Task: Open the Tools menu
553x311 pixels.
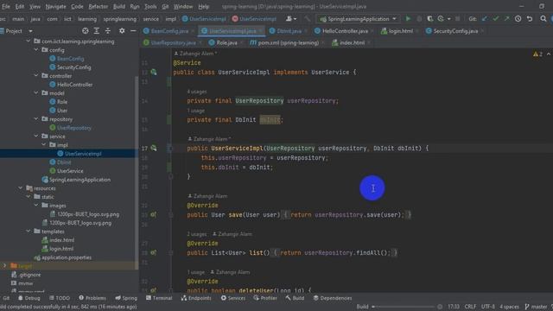Action: (150, 6)
